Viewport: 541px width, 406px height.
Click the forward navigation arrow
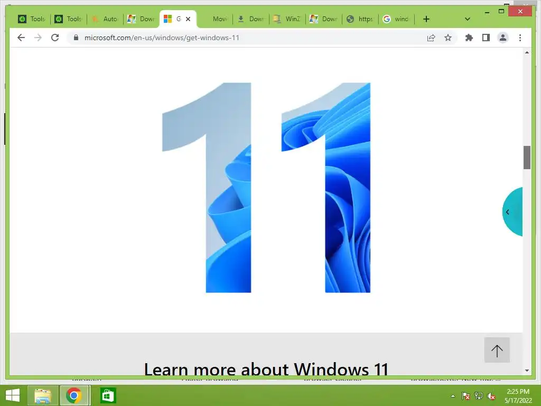38,38
